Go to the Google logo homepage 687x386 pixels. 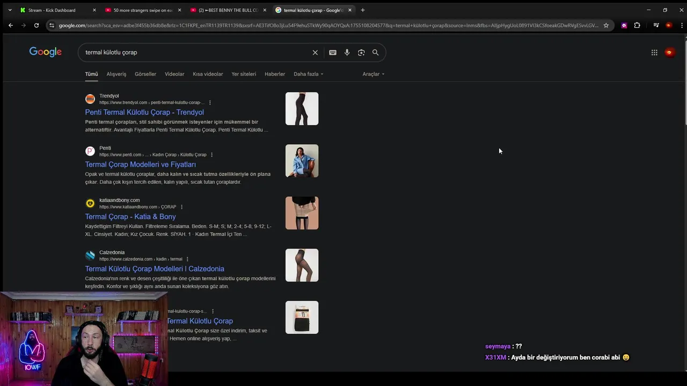[x=46, y=52]
